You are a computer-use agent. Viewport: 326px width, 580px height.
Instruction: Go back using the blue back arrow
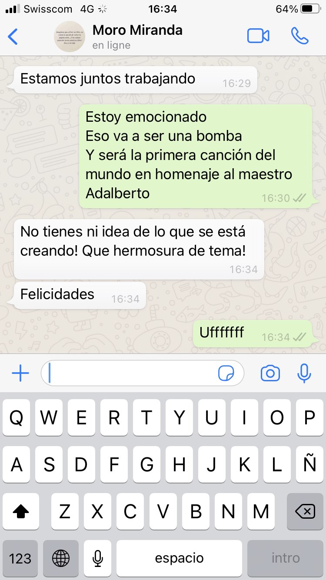pos(13,37)
